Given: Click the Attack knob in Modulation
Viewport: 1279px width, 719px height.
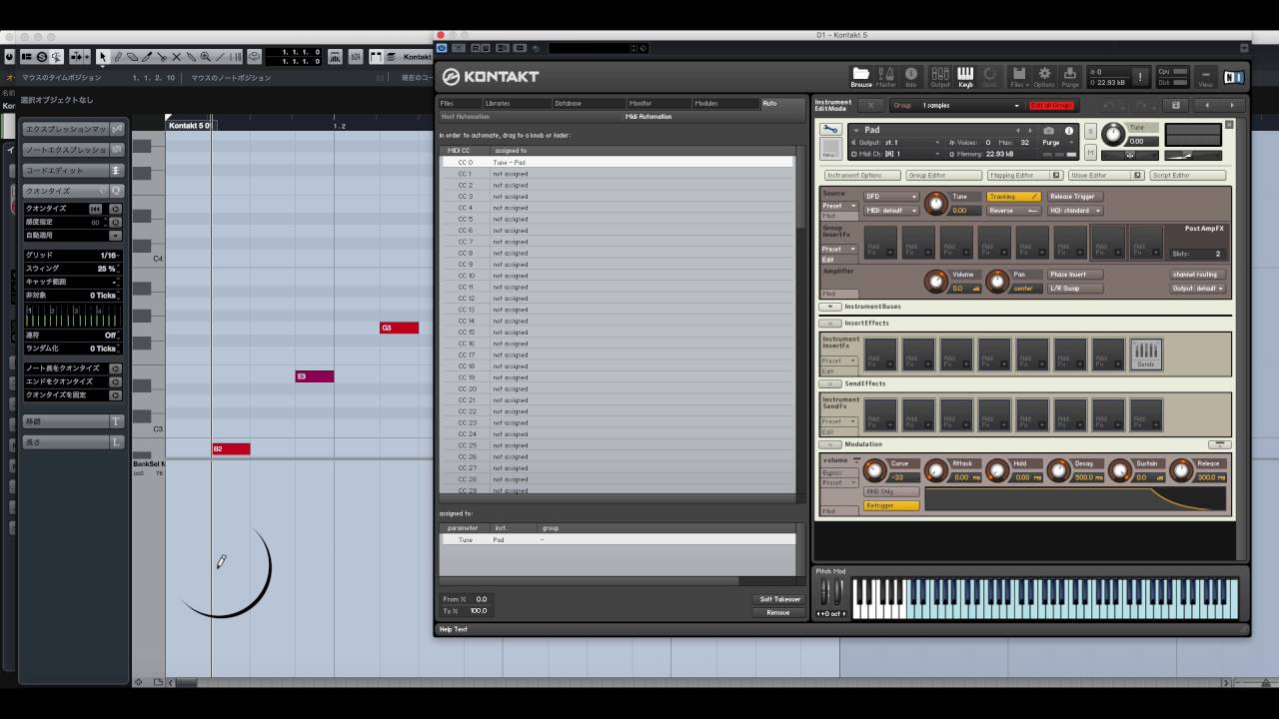Looking at the screenshot, I should point(936,470).
